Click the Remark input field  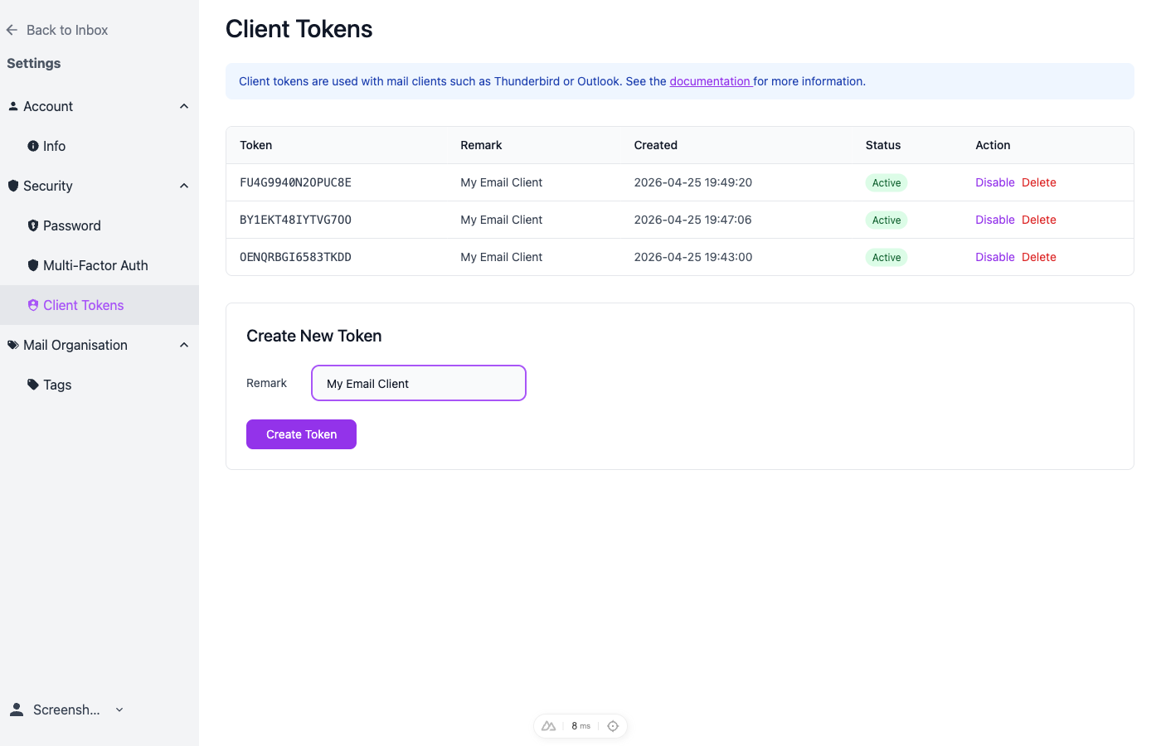pyautogui.click(x=418, y=383)
